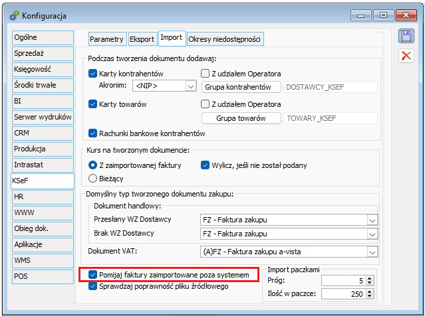Expand Przesłany WZ Dostawcy dropdown
Screen dimensions: 425x316
372,220
